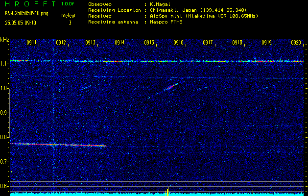The width and height of the screenshot is (308, 196).
Task: Click the 0.7 frequency axis label
Action: point(3,162)
